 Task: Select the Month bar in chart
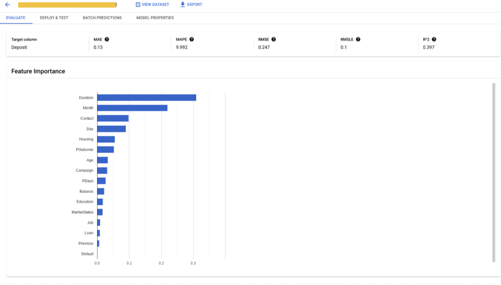click(132, 108)
